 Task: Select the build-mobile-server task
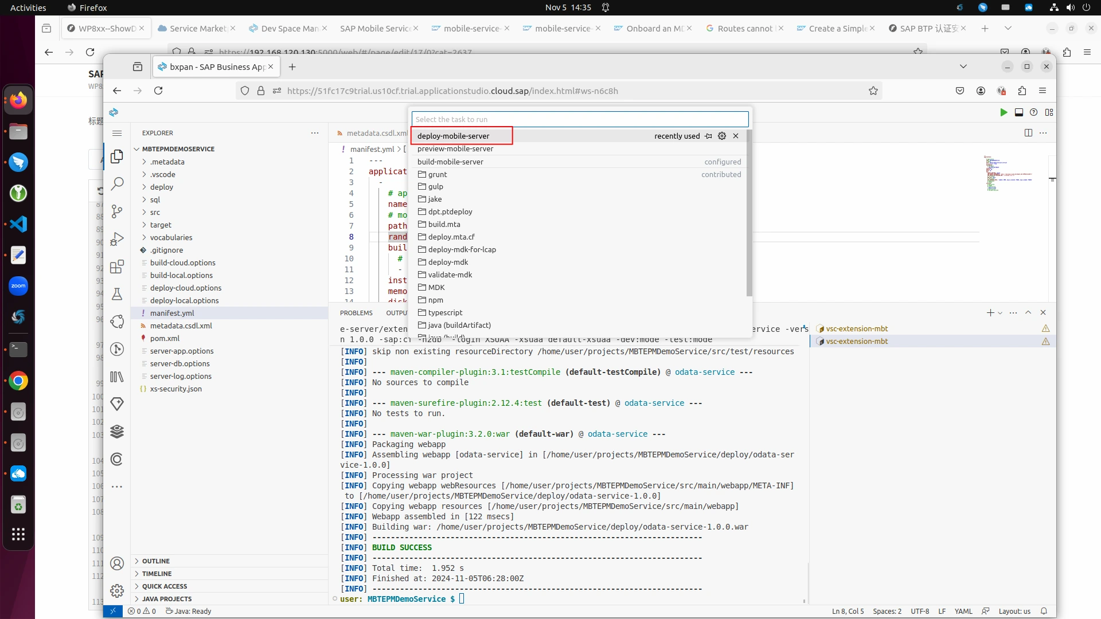579,162
